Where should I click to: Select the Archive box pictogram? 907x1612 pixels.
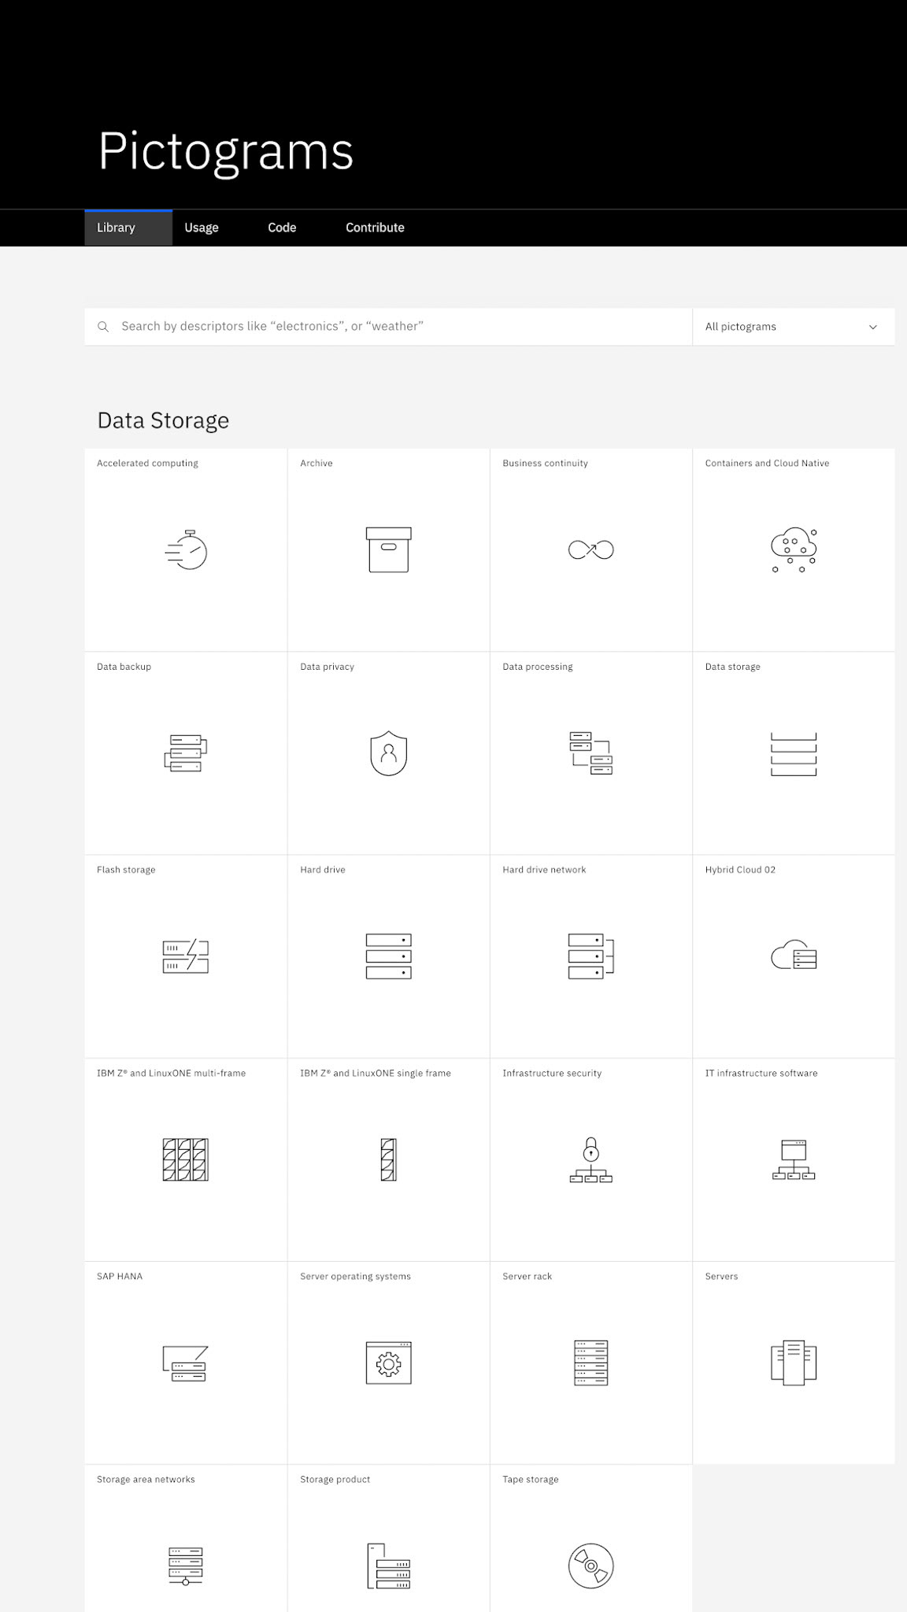pos(388,549)
